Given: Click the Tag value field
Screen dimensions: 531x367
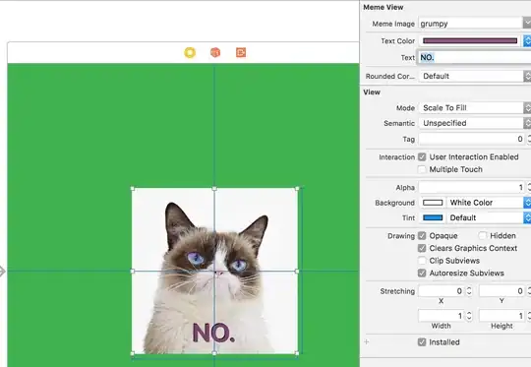Looking at the screenshot, I should point(472,139).
